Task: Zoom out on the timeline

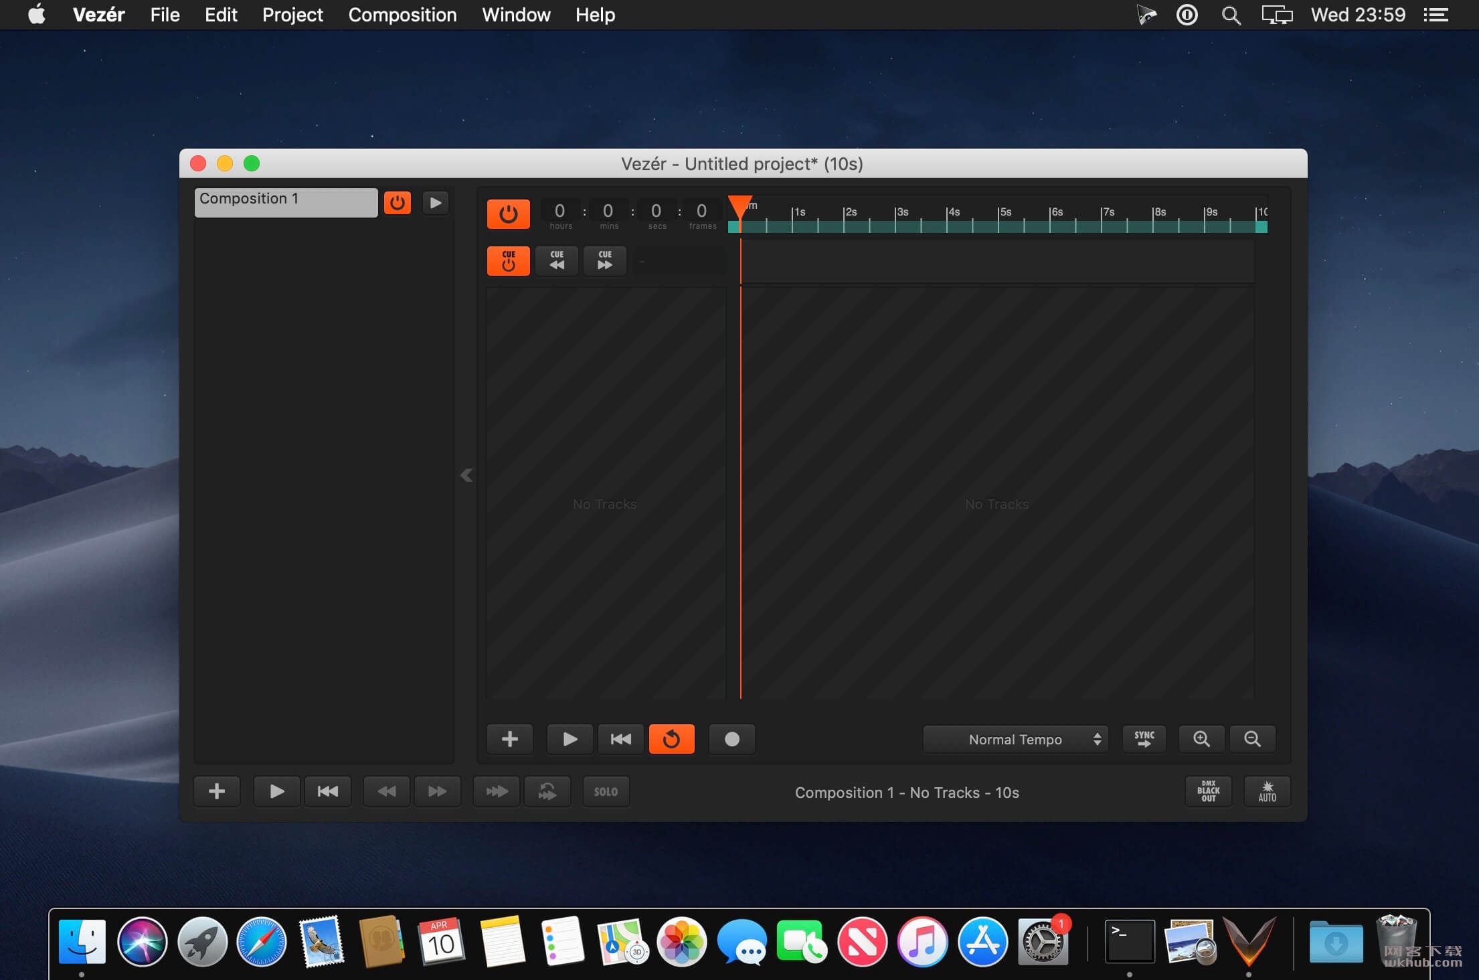Action: pos(1253,739)
